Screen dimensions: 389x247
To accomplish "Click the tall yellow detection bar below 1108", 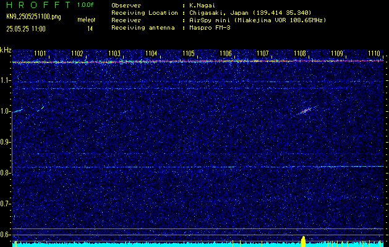I will point(303,241).
